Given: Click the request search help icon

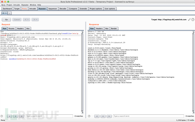Looking at the screenshot, I should pyautogui.click(x=2, y=116).
